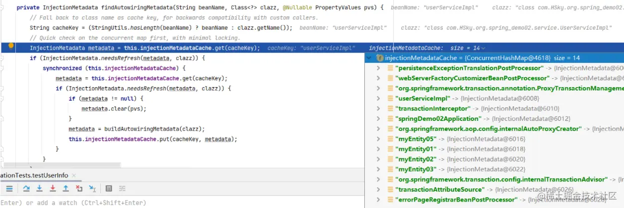Click the entry icon beside "transactionInterceptor"
Viewport: 624px width, 208px height.
tap(391, 108)
